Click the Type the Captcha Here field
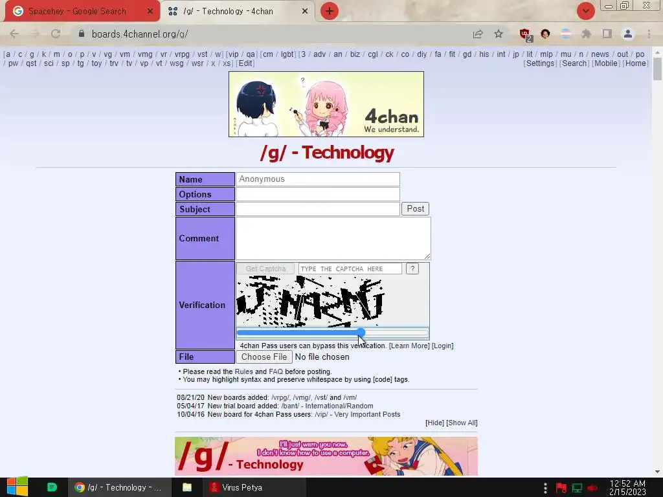The image size is (663, 497). pos(350,269)
